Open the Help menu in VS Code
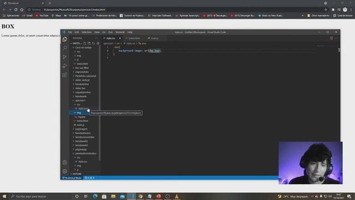355x200 pixels. point(130,32)
